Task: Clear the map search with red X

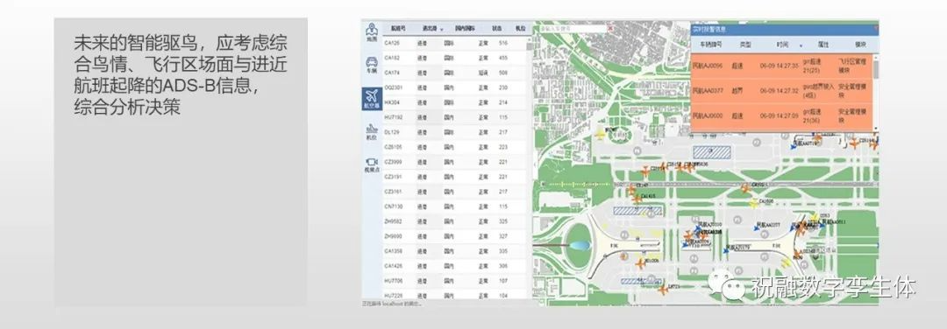Action: coord(610,28)
